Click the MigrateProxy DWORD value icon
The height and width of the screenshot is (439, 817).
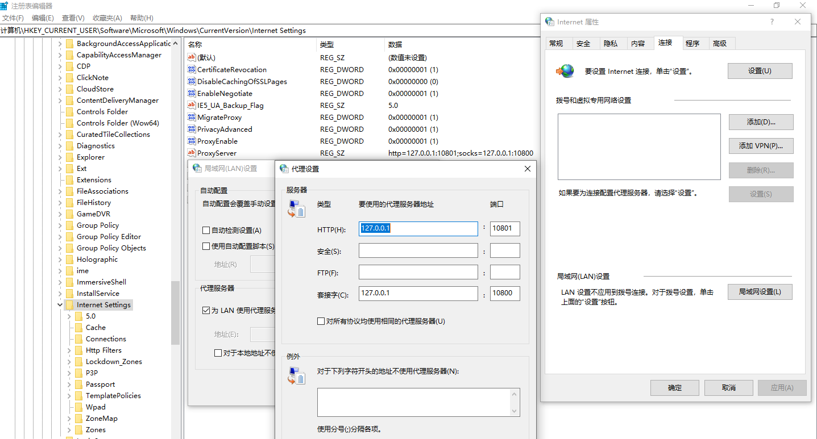192,117
